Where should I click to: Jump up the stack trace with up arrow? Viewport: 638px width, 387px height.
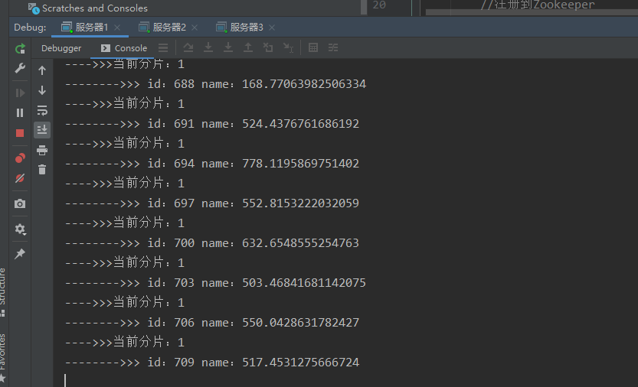pyautogui.click(x=42, y=70)
